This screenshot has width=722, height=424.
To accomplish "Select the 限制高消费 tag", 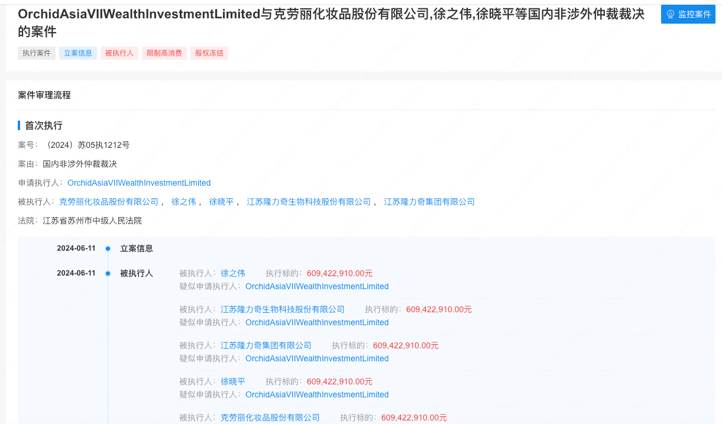I will tap(164, 53).
